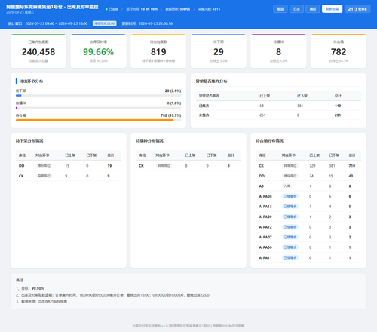The width and height of the screenshot is (377, 332).
Task: Click the 入库 tag in A0 row
Action: (287, 186)
